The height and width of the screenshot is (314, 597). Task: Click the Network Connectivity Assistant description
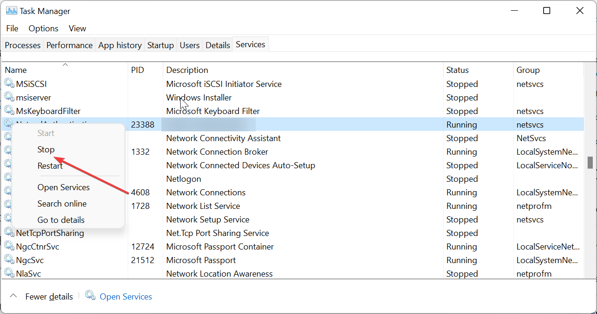pyautogui.click(x=224, y=138)
